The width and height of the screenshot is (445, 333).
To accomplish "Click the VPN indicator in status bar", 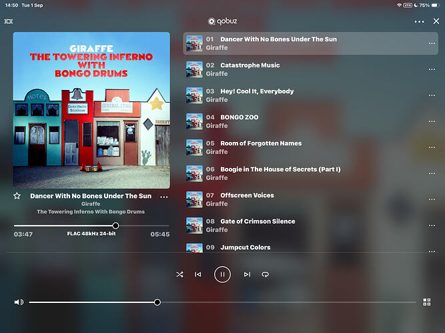I will coord(408,5).
